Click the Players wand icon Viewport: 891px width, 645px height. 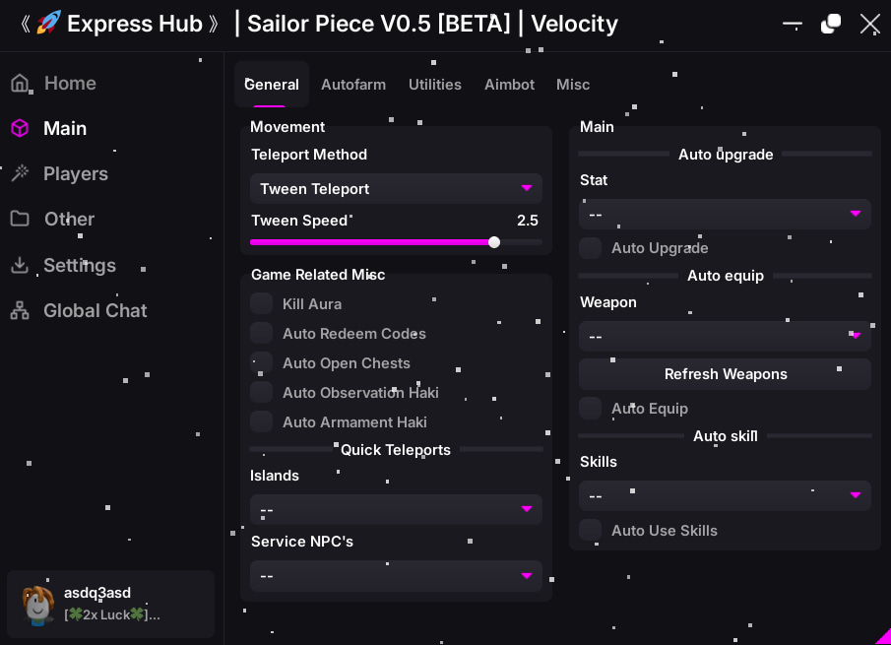[x=20, y=173]
